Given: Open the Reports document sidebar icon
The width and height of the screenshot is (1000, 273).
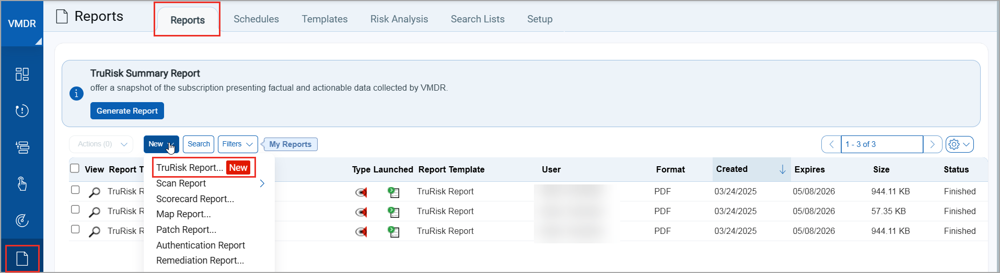Looking at the screenshot, I should coord(22,258).
